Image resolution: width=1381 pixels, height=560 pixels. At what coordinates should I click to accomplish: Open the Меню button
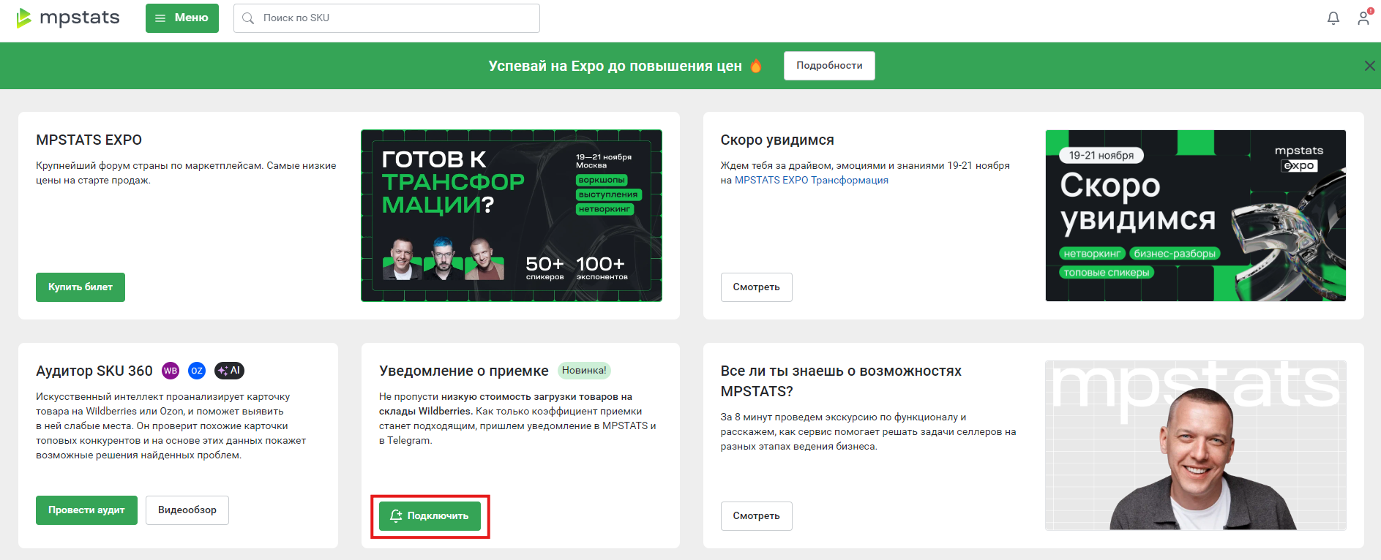click(x=182, y=18)
